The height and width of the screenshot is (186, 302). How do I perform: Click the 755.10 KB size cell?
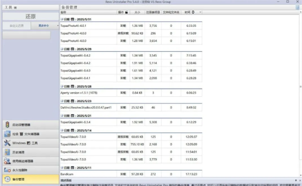pos(137,144)
